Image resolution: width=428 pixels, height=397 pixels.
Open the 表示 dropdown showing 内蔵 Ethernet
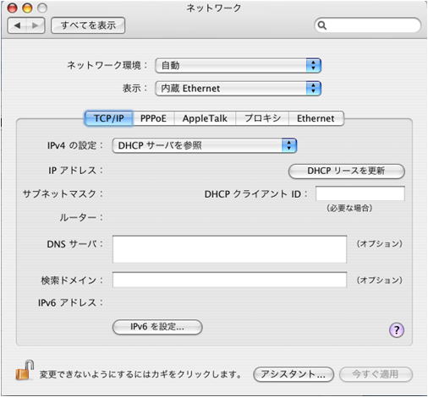[x=238, y=89]
